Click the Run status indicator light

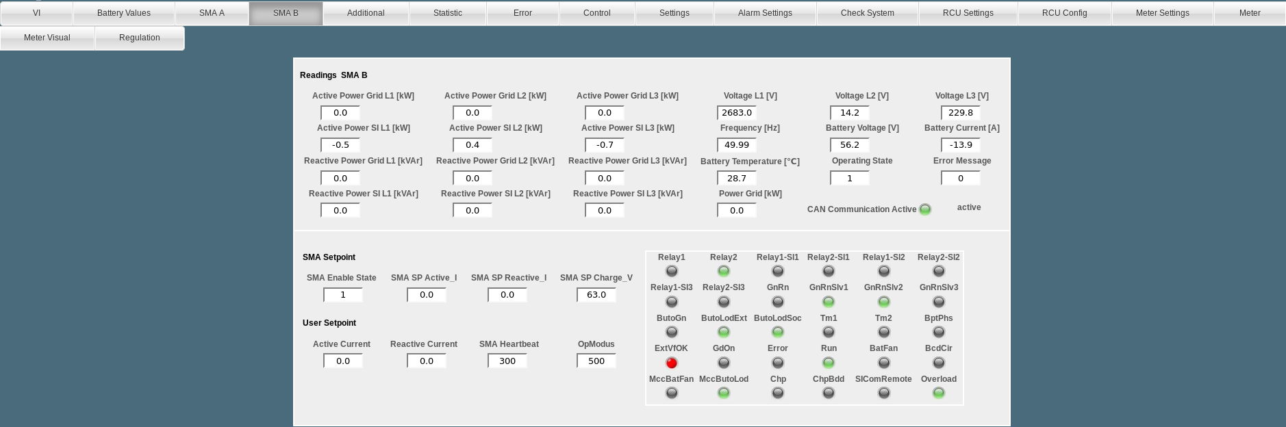(x=829, y=363)
